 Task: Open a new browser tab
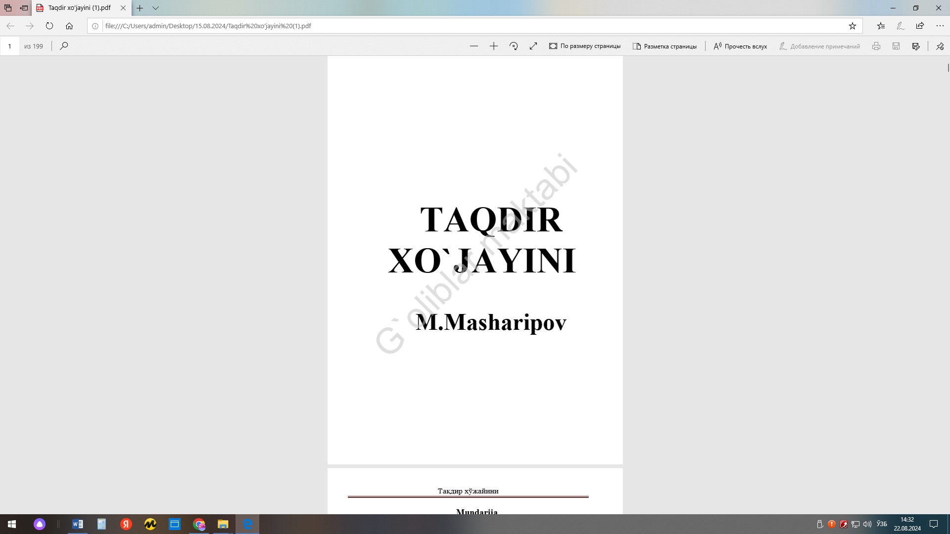tap(140, 8)
